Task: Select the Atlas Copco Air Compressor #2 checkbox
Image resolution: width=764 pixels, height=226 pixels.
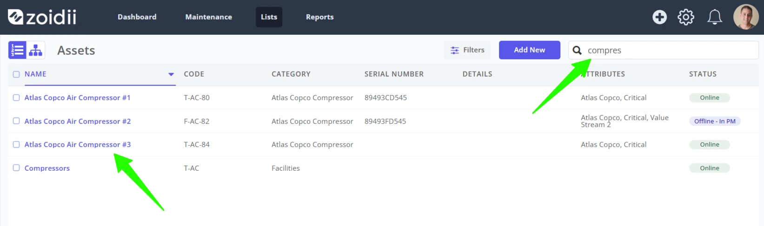Action: (16, 121)
